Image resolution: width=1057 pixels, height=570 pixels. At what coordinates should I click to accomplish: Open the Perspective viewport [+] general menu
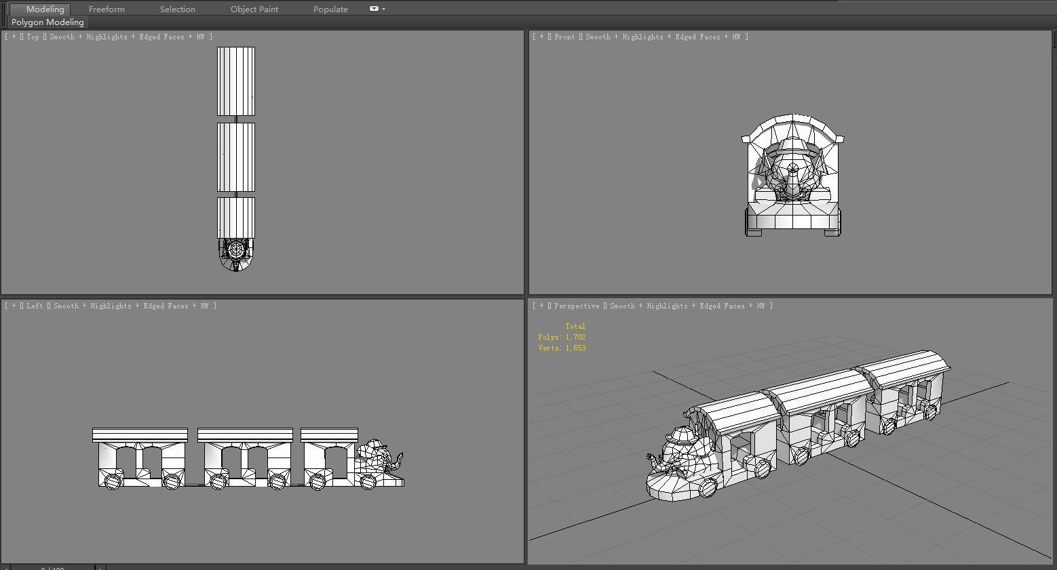pos(541,306)
